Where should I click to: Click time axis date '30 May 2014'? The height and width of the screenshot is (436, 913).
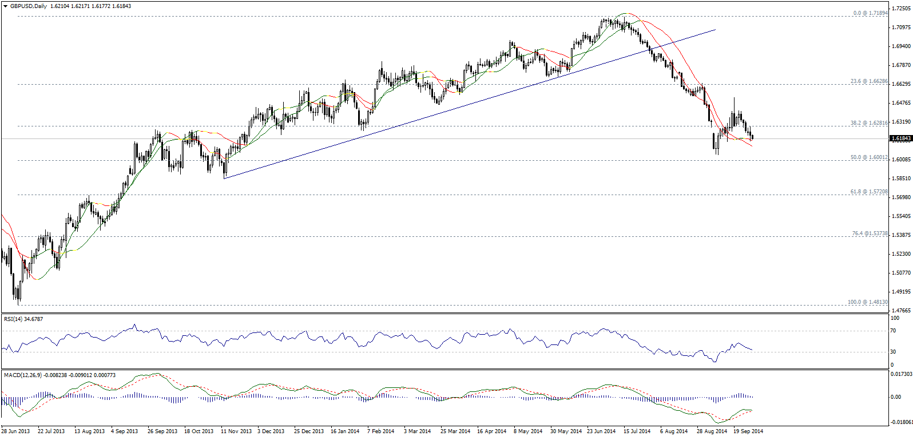coord(566,431)
